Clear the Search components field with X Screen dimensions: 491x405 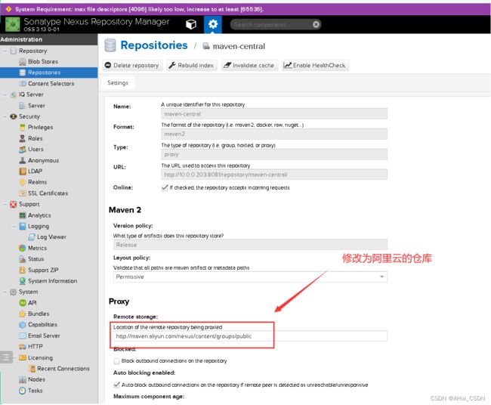point(316,24)
